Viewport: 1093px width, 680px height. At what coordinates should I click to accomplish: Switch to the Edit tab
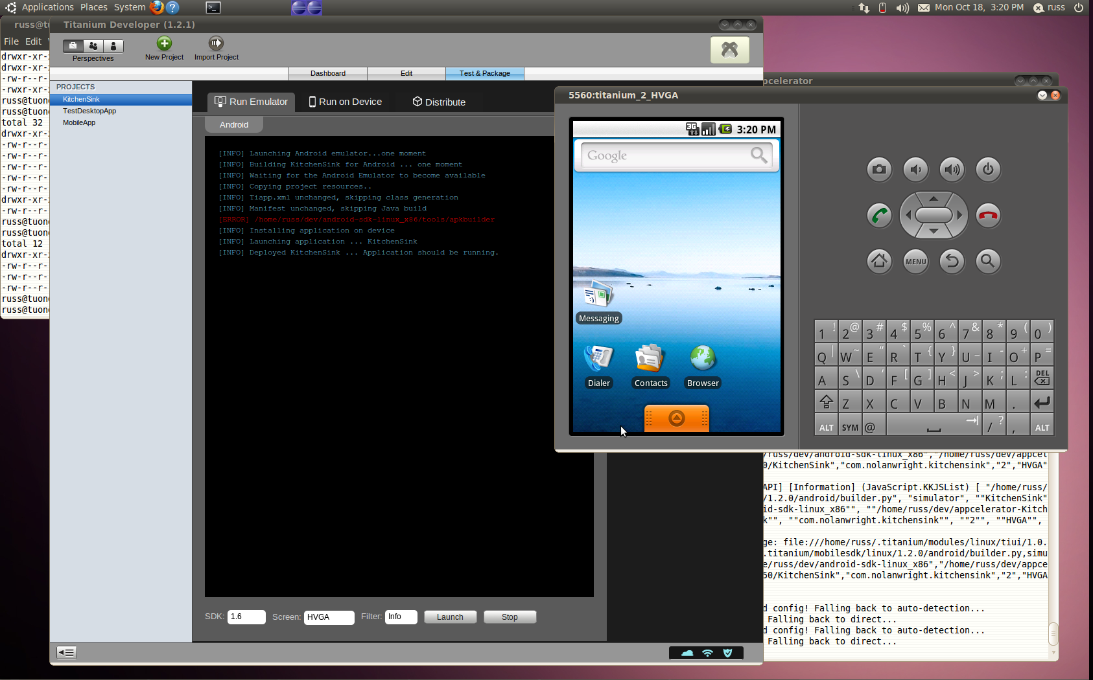point(406,73)
